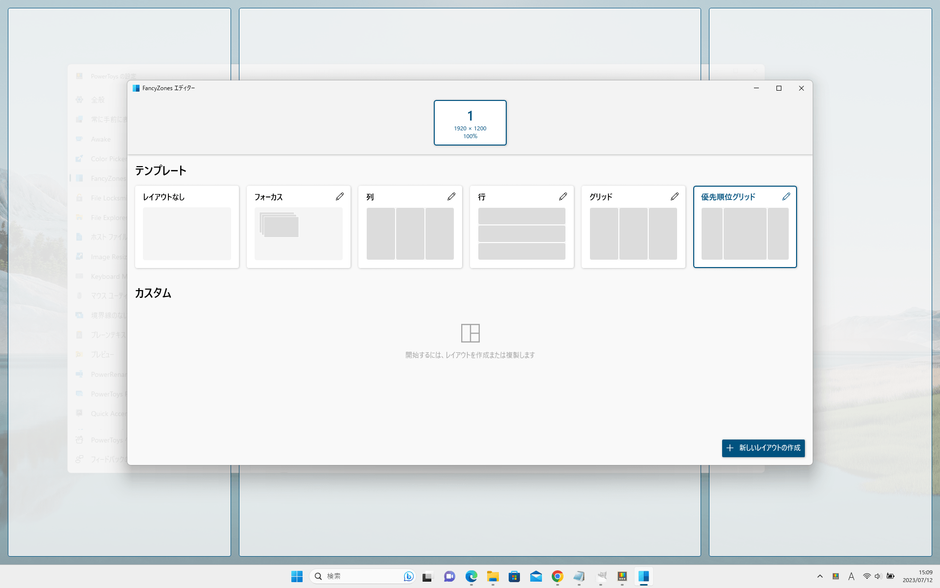Minimize the FancyZones エディター window
Image resolution: width=940 pixels, height=588 pixels.
click(x=756, y=88)
